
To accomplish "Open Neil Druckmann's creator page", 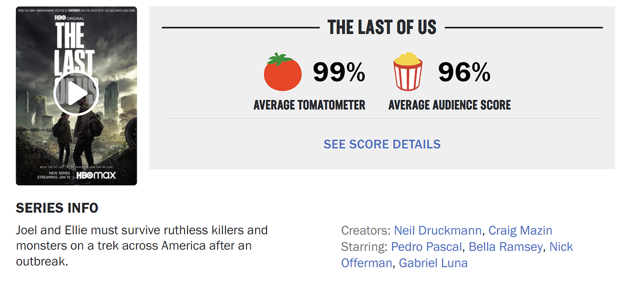I will click(439, 230).
